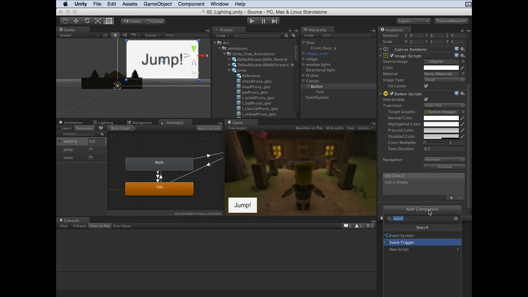528x297 pixels.
Task: Toggle Scene audio speaker icon
Action: [x=124, y=35]
